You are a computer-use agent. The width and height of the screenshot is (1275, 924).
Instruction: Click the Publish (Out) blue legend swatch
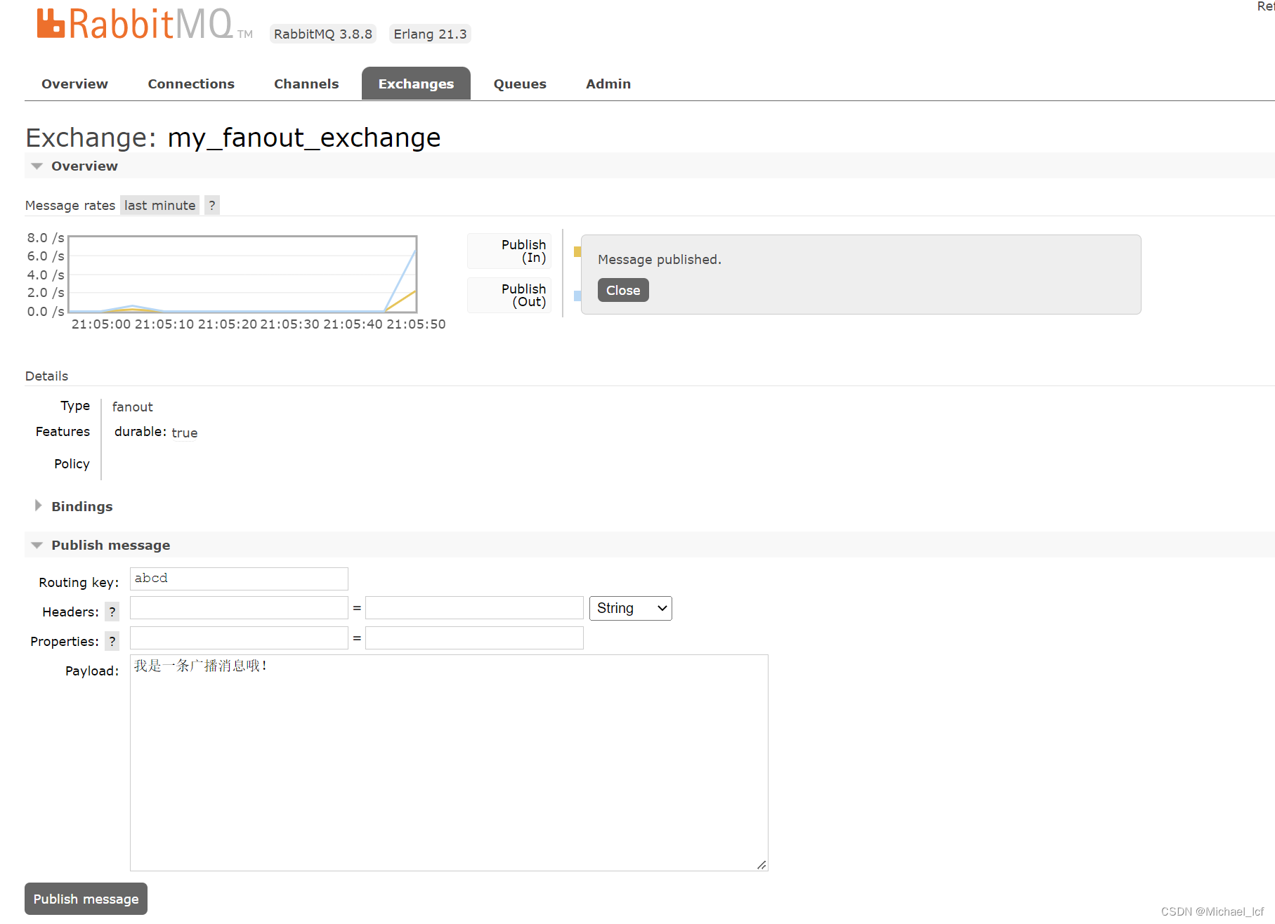(x=577, y=296)
